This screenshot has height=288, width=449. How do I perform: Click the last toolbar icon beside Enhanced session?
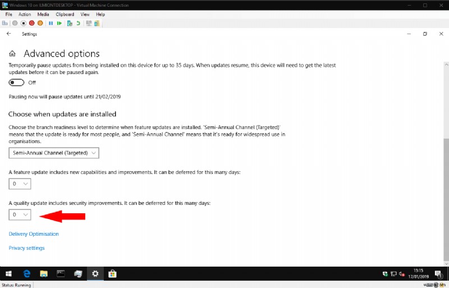(x=97, y=23)
